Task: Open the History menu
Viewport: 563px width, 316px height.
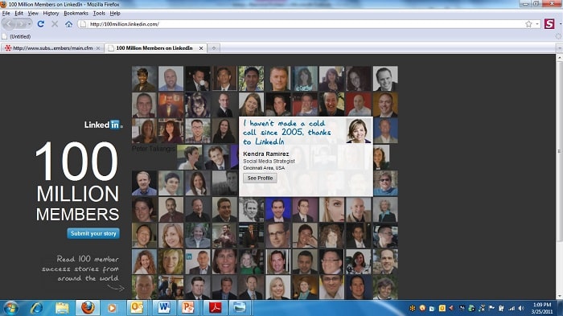Action: tap(51, 14)
